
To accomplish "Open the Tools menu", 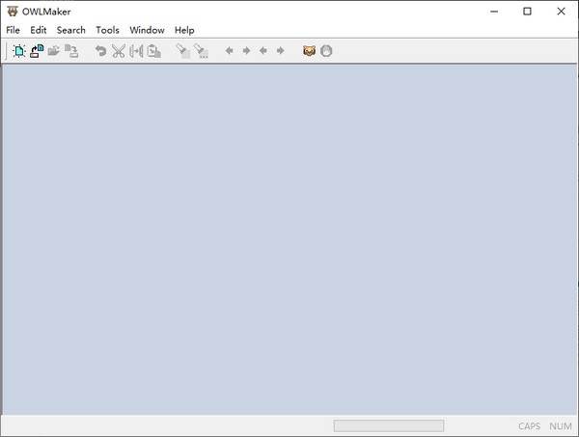I will 107,30.
